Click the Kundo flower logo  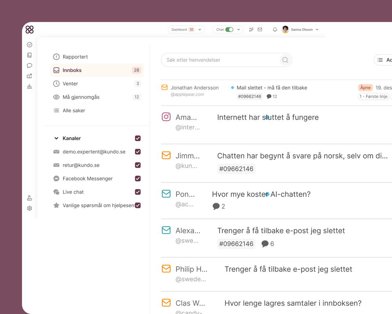(29, 29)
